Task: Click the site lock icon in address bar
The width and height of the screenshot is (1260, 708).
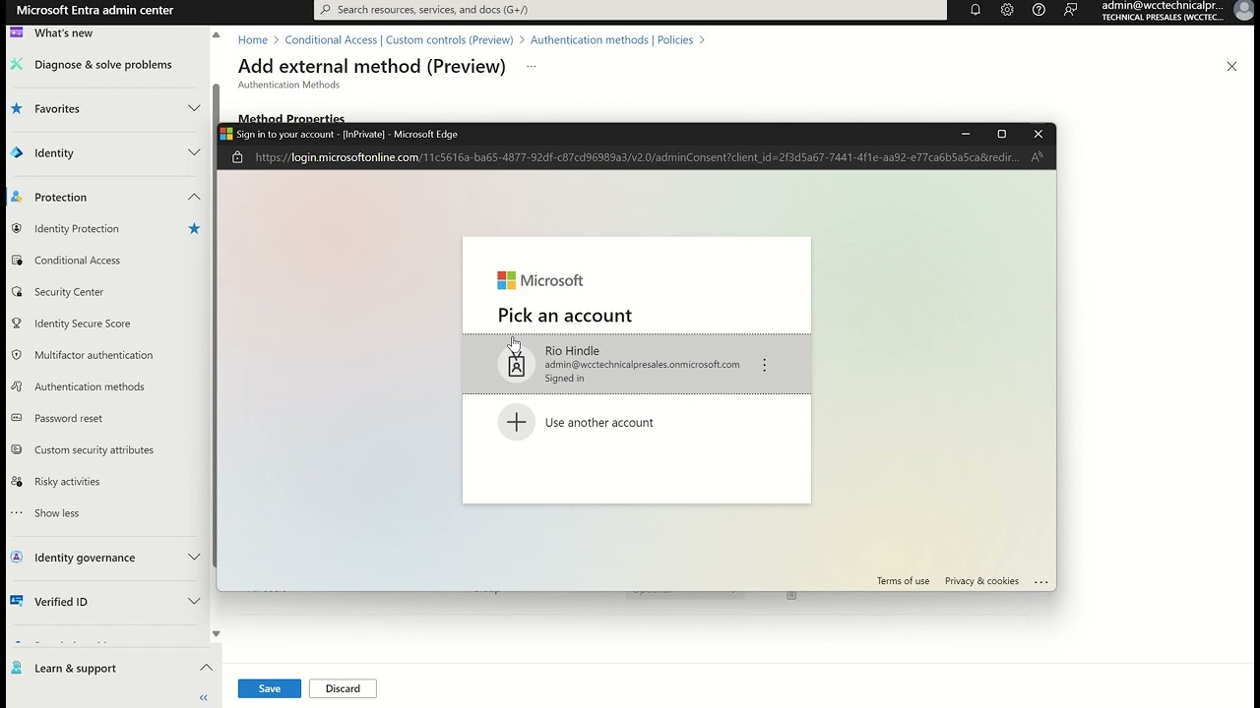Action: [x=237, y=157]
